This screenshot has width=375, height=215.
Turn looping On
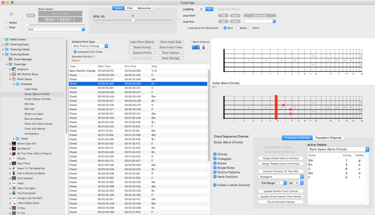[x=202, y=9]
